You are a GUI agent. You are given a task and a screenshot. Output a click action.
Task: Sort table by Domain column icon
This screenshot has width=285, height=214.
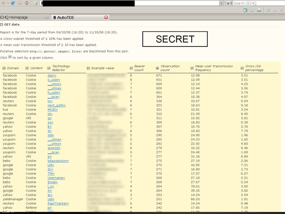click(x=4, y=68)
